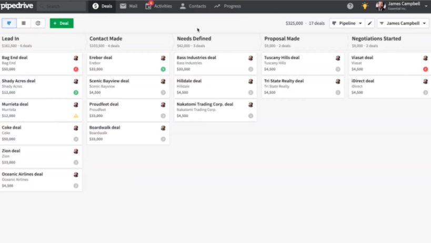Screen dimensions: 431x243
Task: Click green activity icon on Shady Acres deal
Action: click(76, 93)
